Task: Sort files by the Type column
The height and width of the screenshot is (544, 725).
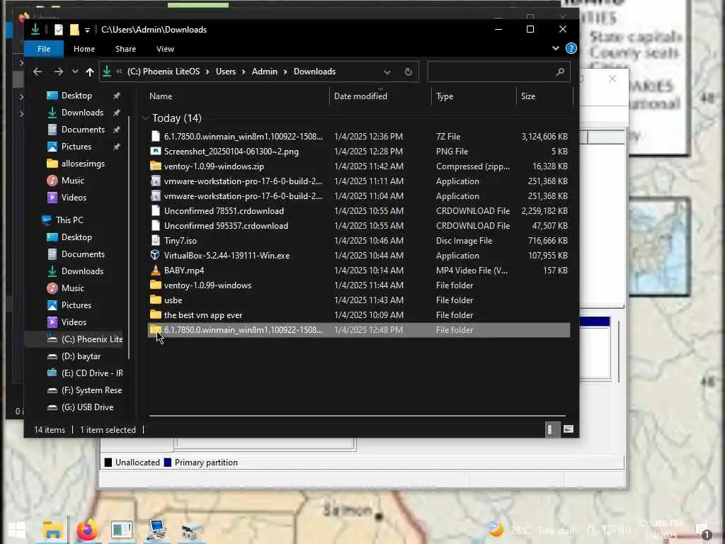Action: (x=445, y=96)
